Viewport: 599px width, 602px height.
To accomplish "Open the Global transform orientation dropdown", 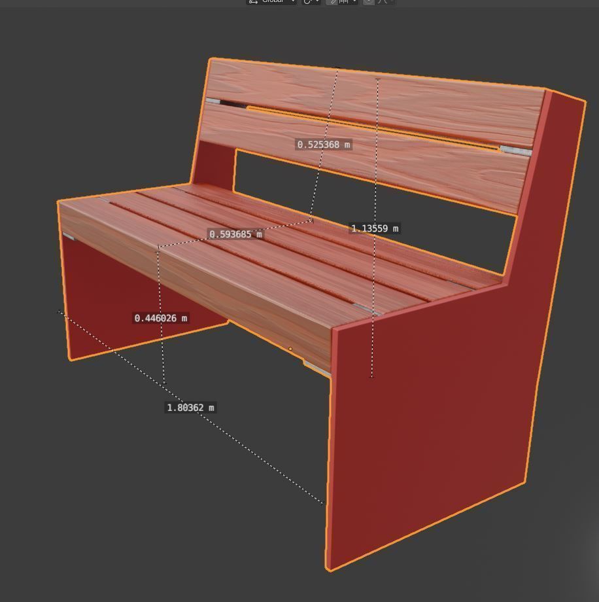I will click(x=271, y=2).
